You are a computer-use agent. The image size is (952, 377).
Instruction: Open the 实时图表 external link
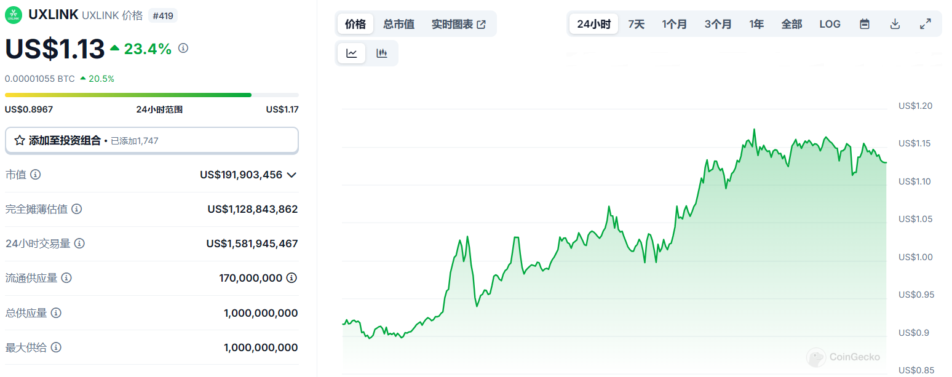pos(459,24)
